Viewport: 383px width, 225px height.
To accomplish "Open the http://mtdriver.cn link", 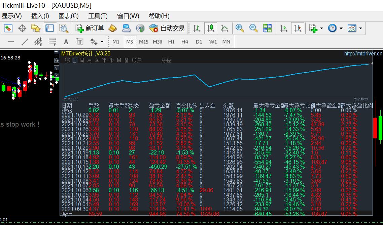I will pos(363,54).
